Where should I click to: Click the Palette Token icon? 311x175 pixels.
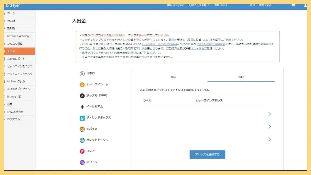[82, 140]
